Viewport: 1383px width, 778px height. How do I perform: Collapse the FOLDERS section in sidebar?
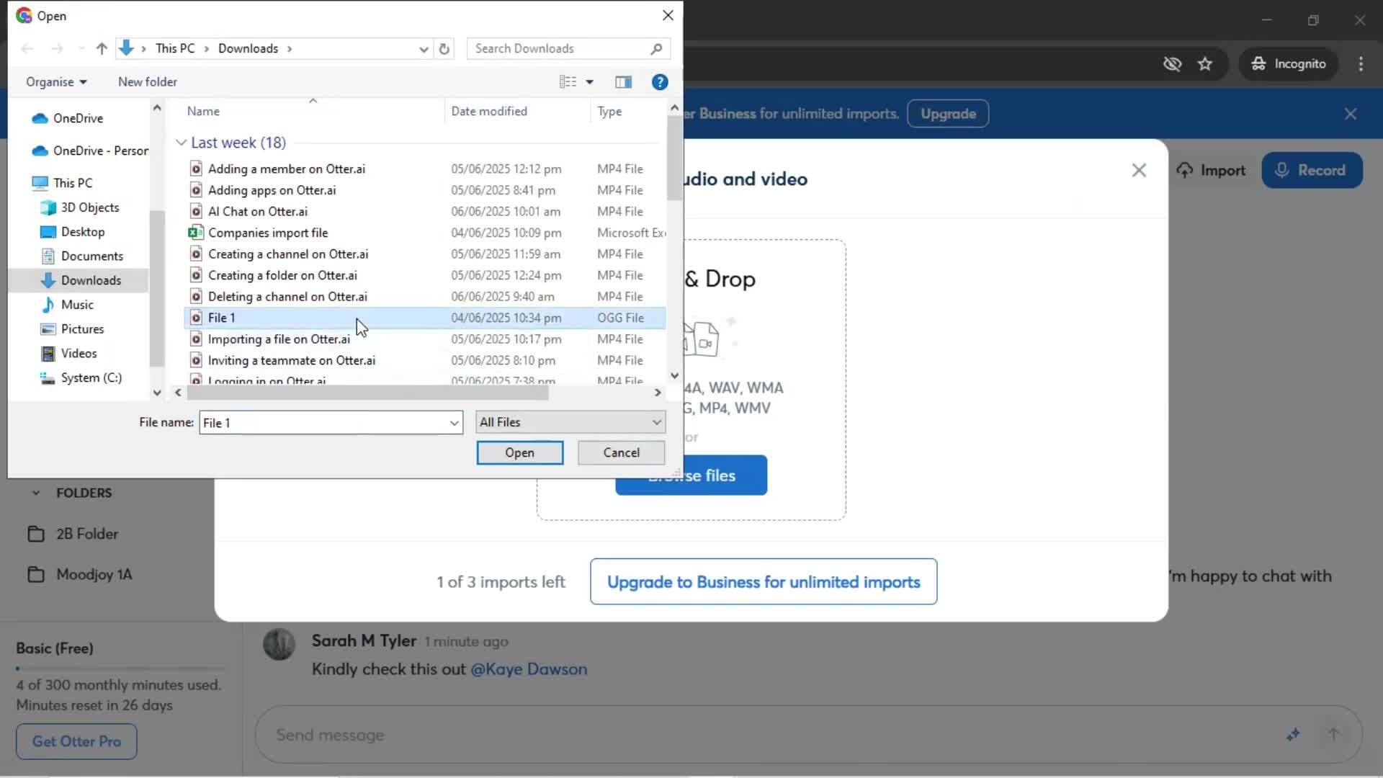(36, 493)
